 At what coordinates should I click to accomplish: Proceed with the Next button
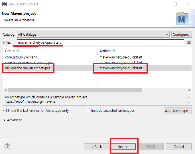(x=123, y=147)
